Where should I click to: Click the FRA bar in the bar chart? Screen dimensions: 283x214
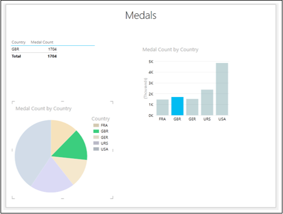(162, 108)
